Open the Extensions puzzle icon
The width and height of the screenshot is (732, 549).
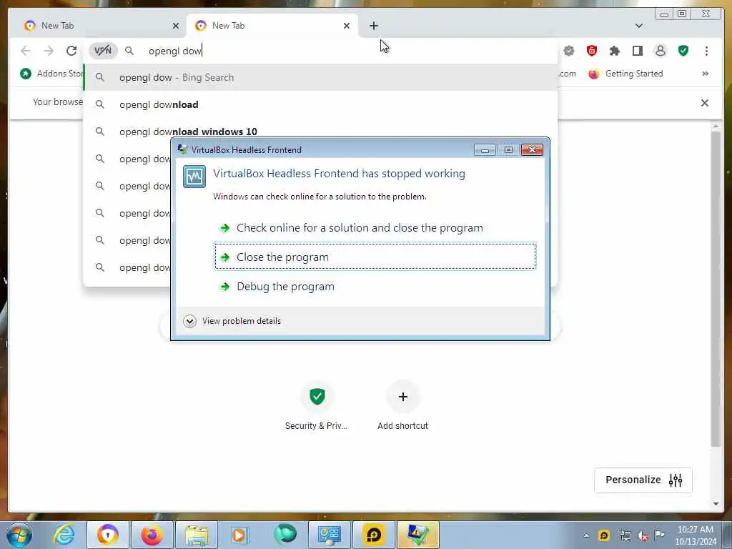coord(614,51)
